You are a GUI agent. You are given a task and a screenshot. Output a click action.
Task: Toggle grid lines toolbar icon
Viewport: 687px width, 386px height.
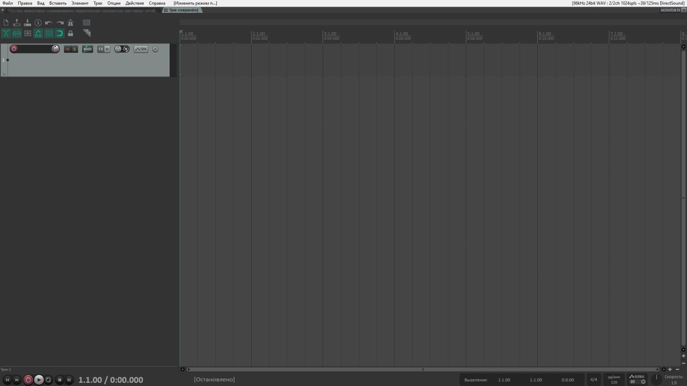49,33
